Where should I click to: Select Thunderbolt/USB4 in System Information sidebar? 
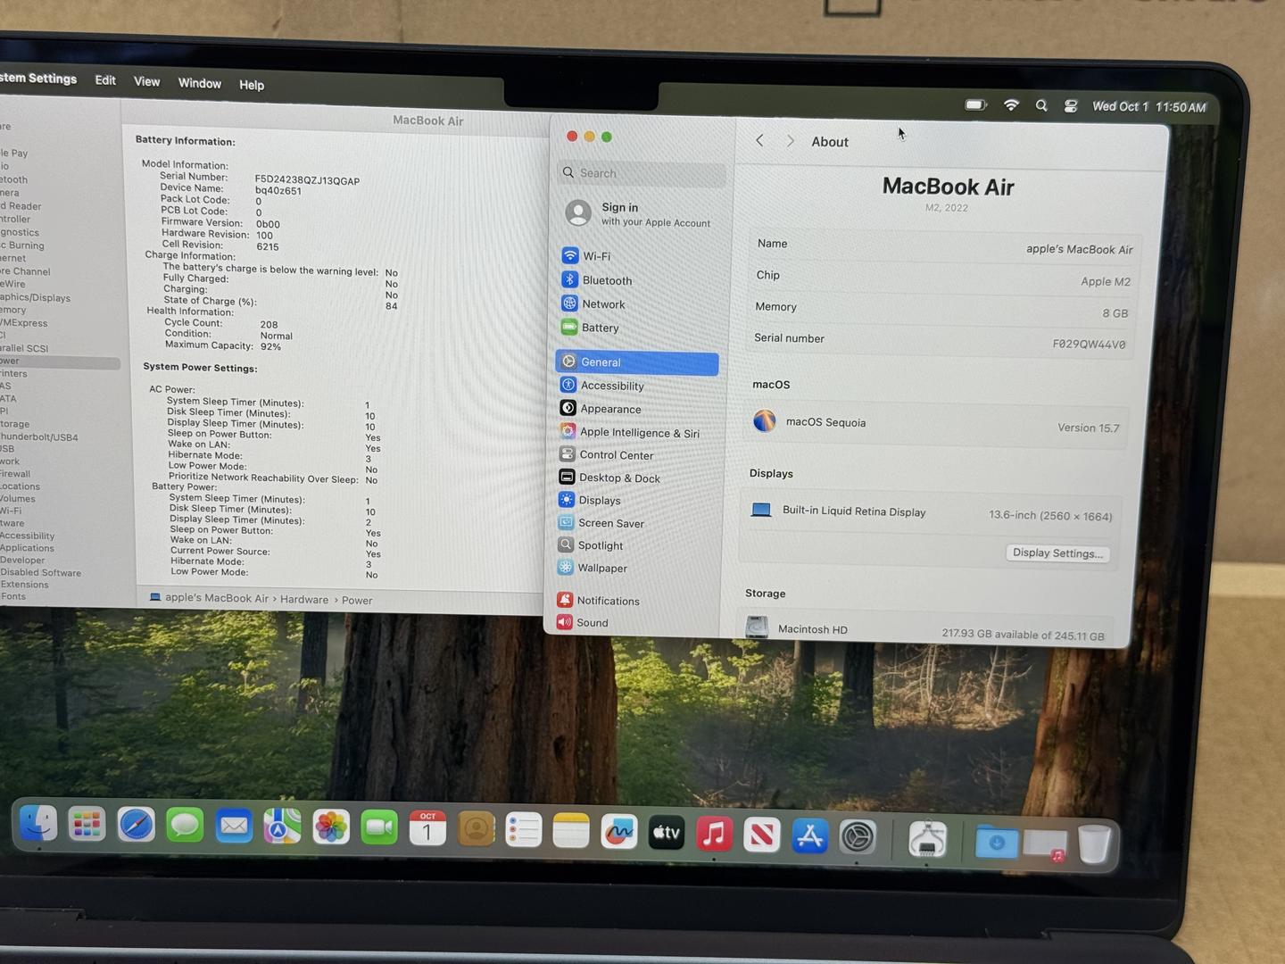click(39, 437)
